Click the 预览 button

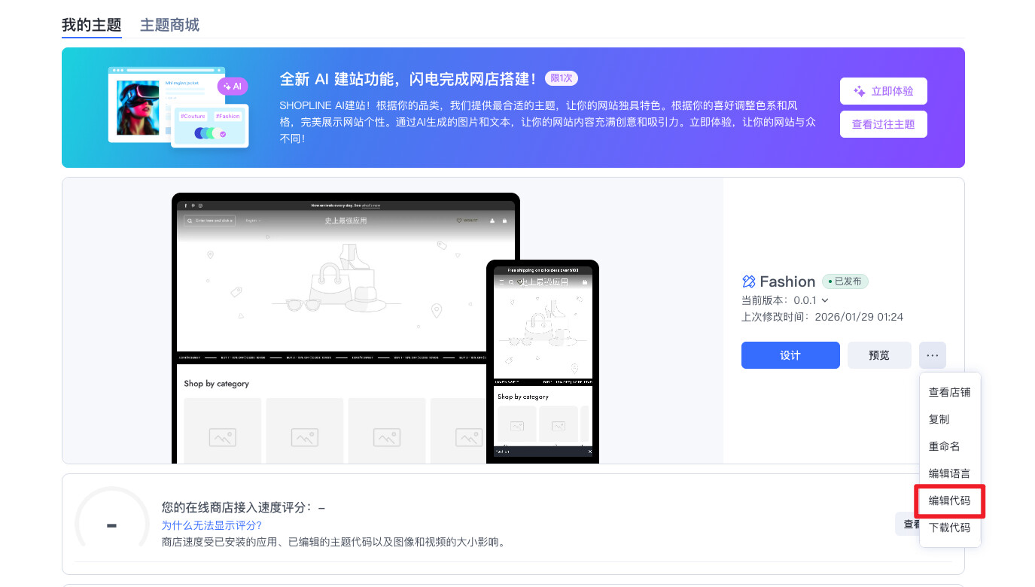pyautogui.click(x=878, y=355)
